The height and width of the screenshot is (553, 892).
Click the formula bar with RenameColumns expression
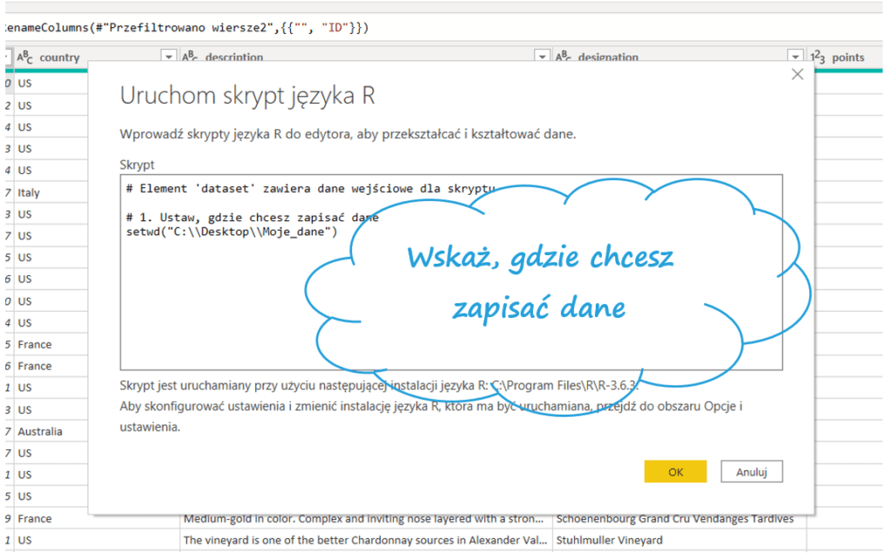point(348,28)
